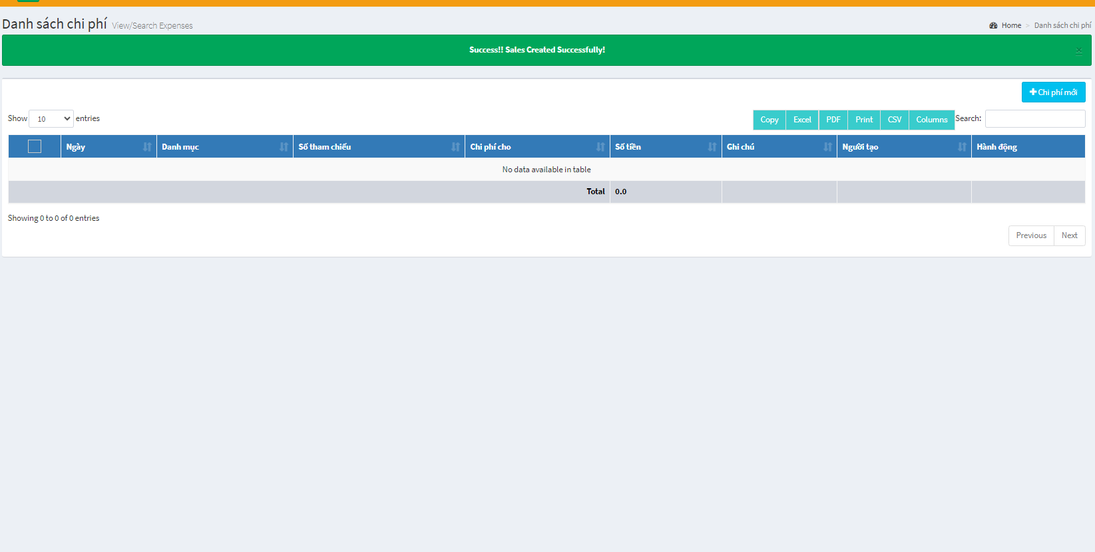
Task: Sort by Số tham chiếu column sort icon
Action: (x=455, y=147)
